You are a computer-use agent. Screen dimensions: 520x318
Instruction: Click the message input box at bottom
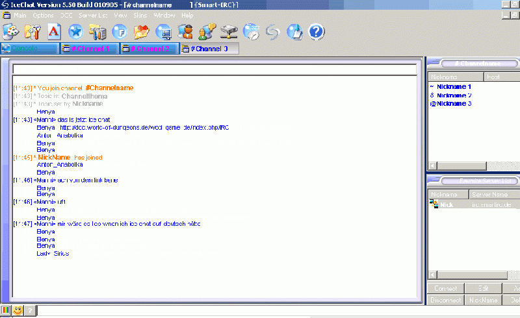point(278,311)
